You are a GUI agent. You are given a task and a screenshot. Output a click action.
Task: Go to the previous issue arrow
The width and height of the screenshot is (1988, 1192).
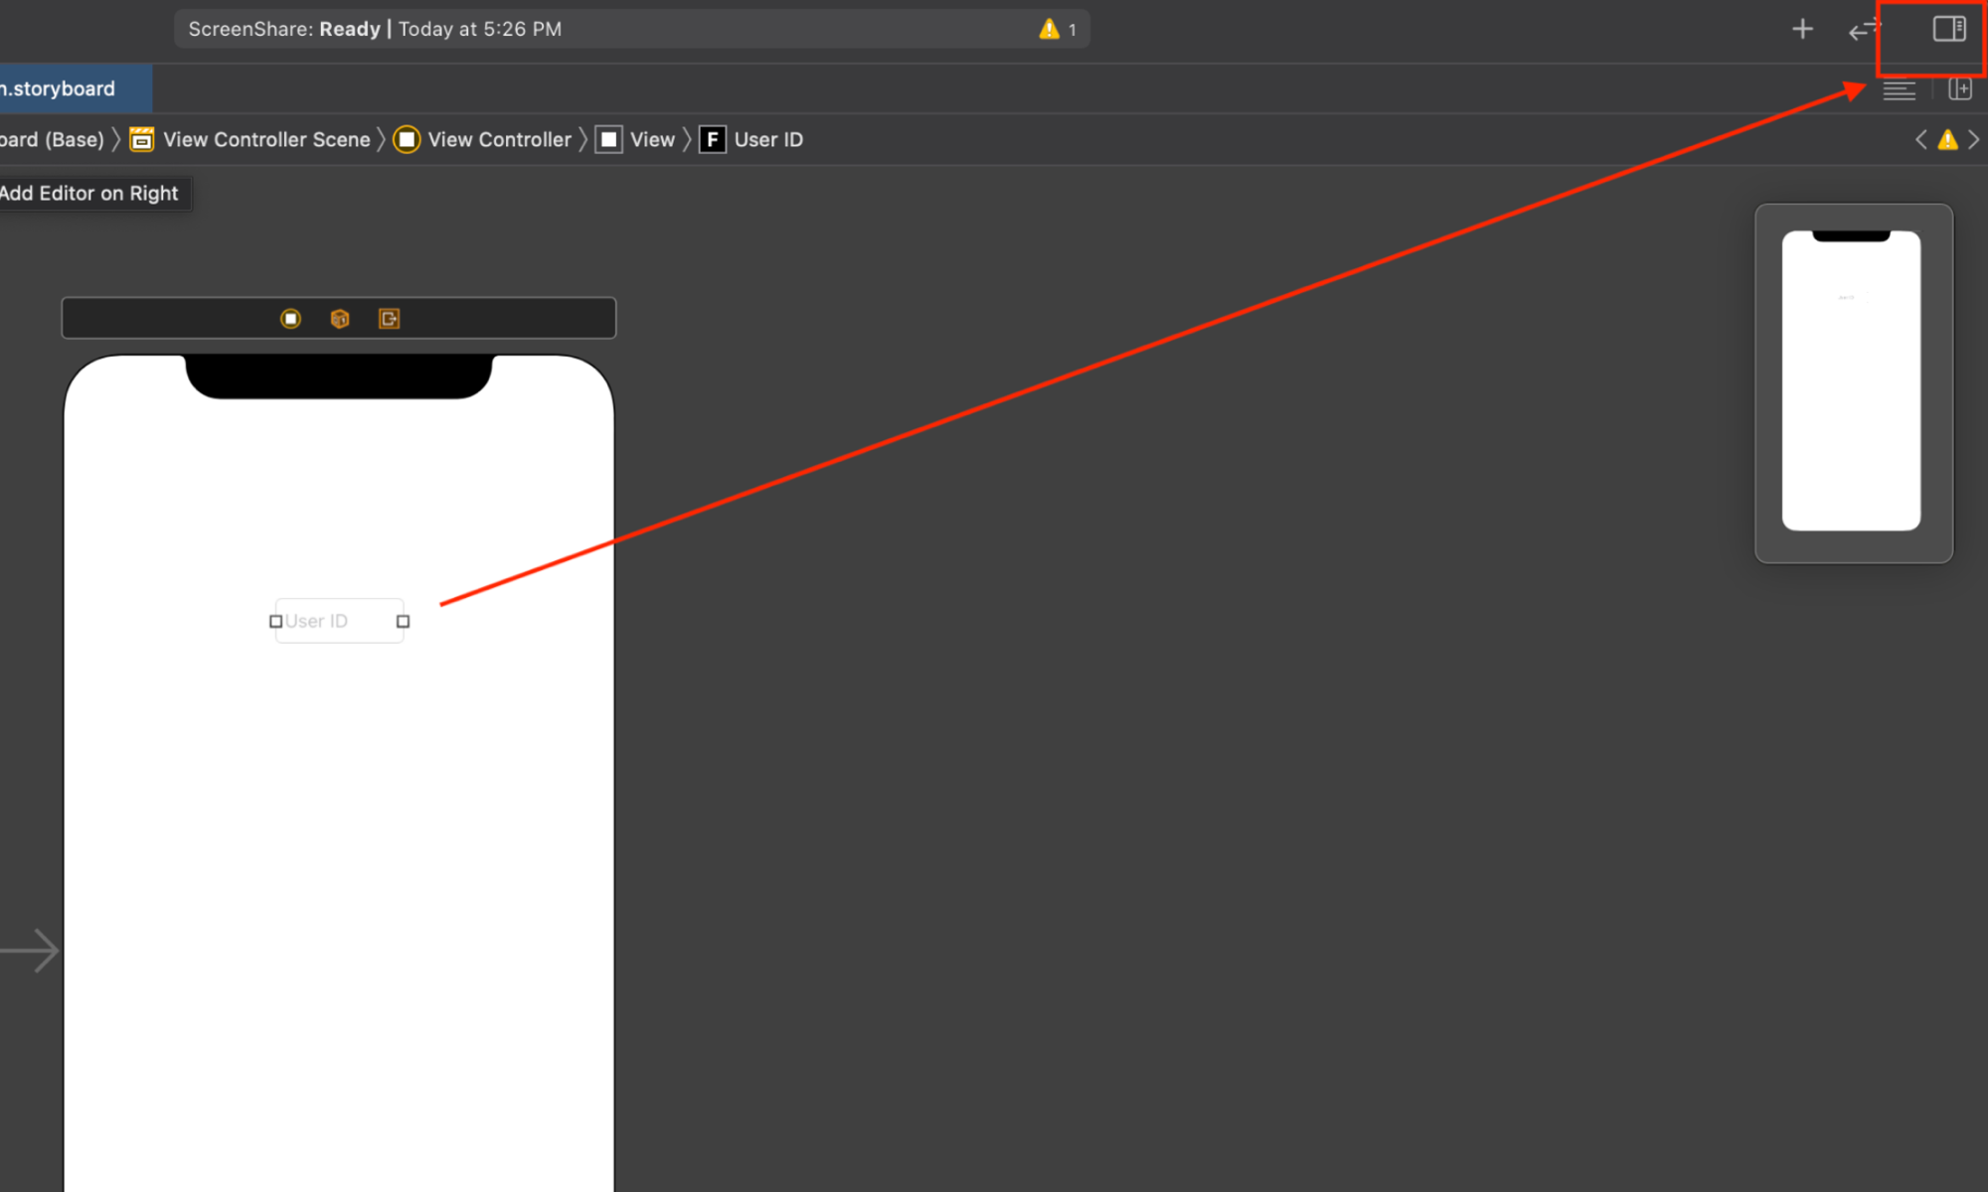pyautogui.click(x=1921, y=140)
